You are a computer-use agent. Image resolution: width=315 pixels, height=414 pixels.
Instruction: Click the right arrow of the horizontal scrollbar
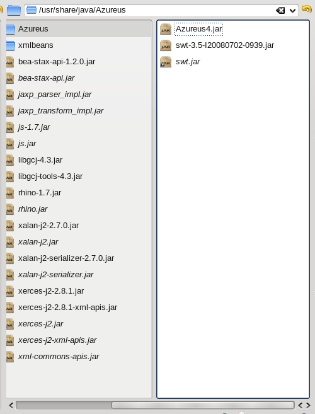308,405
